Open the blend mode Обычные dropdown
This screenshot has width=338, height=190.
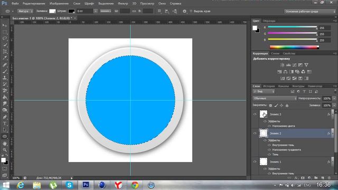(275, 99)
